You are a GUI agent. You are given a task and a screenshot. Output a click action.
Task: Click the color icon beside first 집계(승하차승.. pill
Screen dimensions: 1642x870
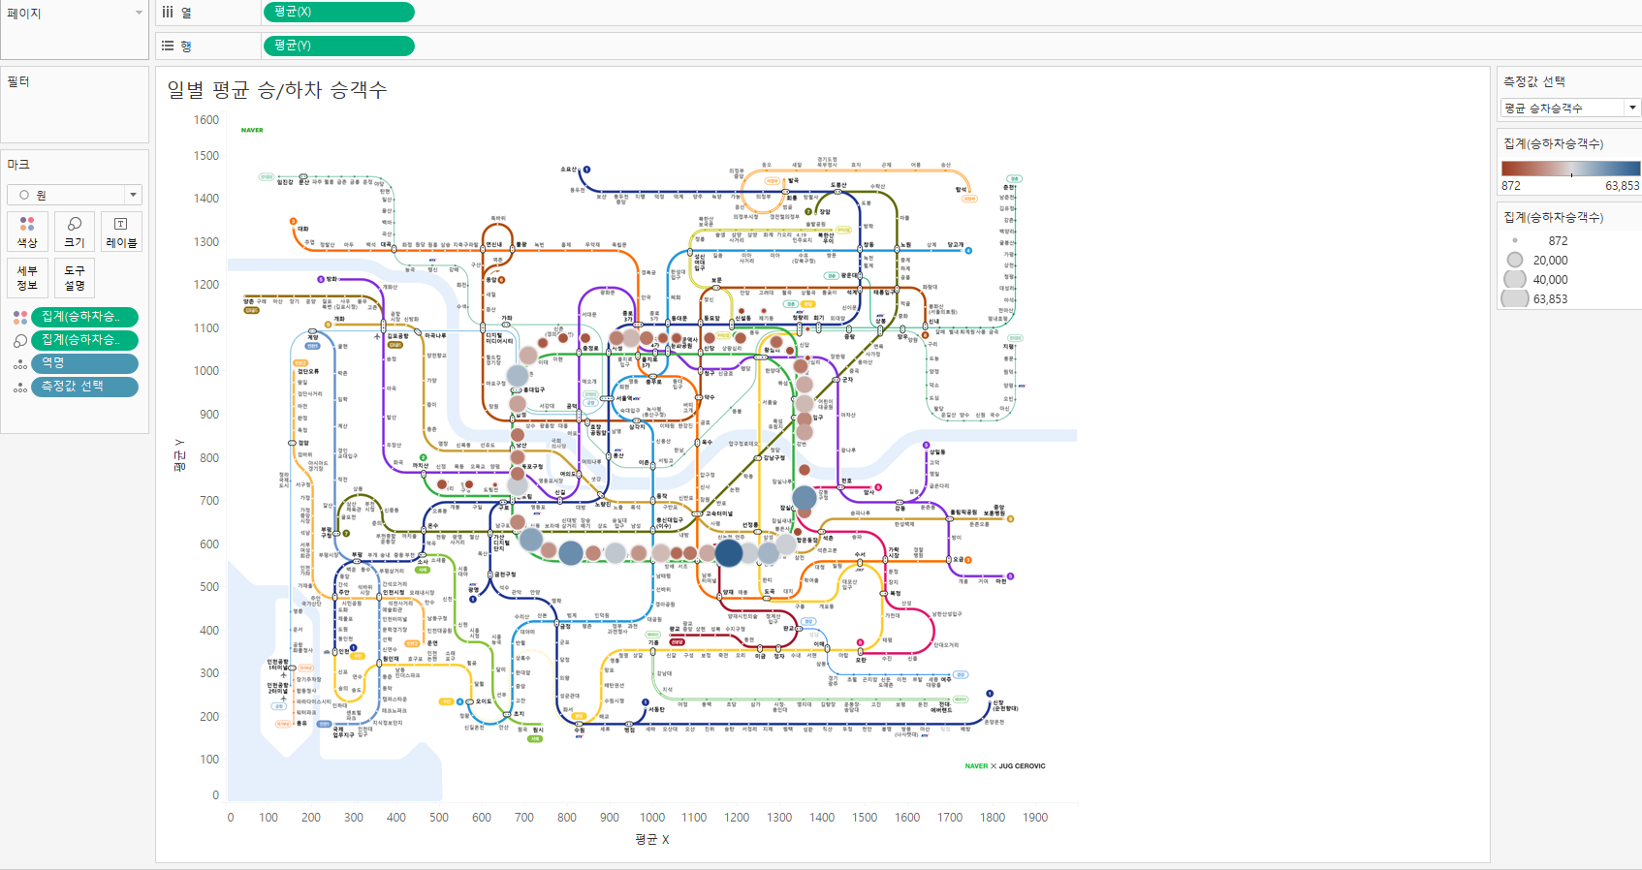[20, 318]
